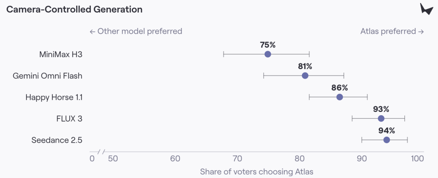Image resolution: width=438 pixels, height=178 pixels.
Task: Click the 94% value label above Seedance
Action: pyautogui.click(x=386, y=131)
